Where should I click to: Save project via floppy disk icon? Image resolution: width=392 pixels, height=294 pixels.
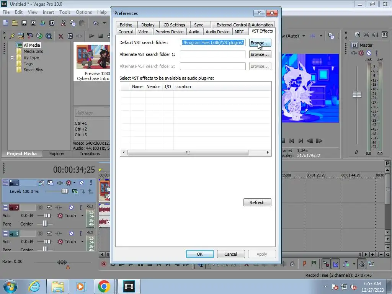(x=24, y=23)
